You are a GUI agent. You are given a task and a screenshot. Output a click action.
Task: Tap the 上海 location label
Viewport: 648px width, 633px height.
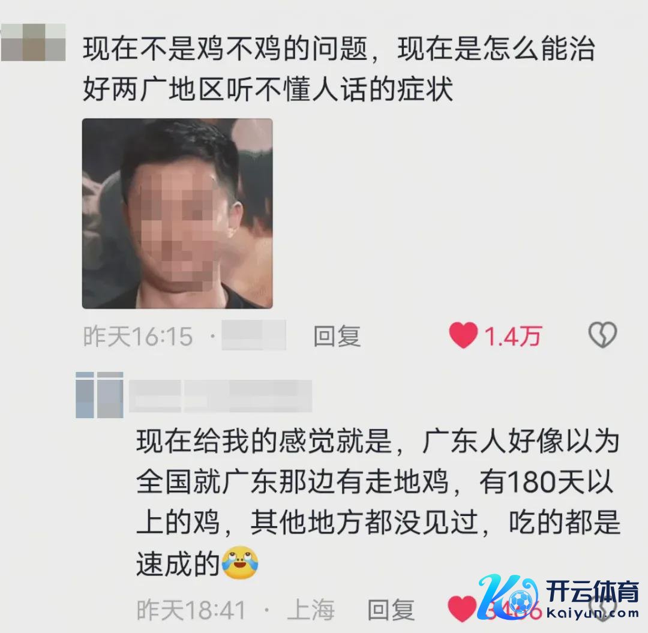coord(311,610)
